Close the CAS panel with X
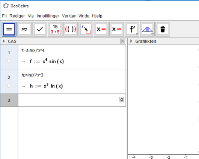The image size is (199, 159). pos(122,41)
